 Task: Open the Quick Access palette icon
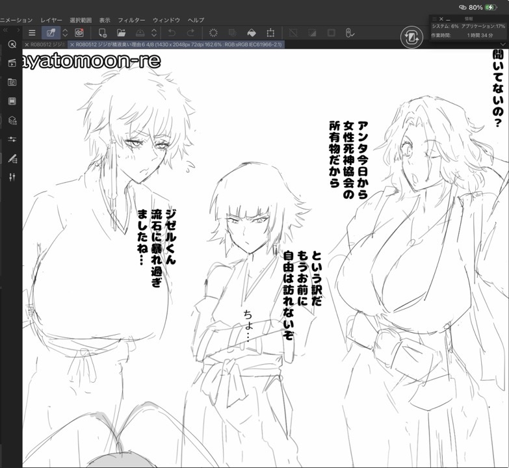12,44
